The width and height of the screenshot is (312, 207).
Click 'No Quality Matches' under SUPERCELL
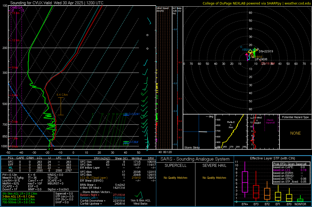click(x=176, y=178)
